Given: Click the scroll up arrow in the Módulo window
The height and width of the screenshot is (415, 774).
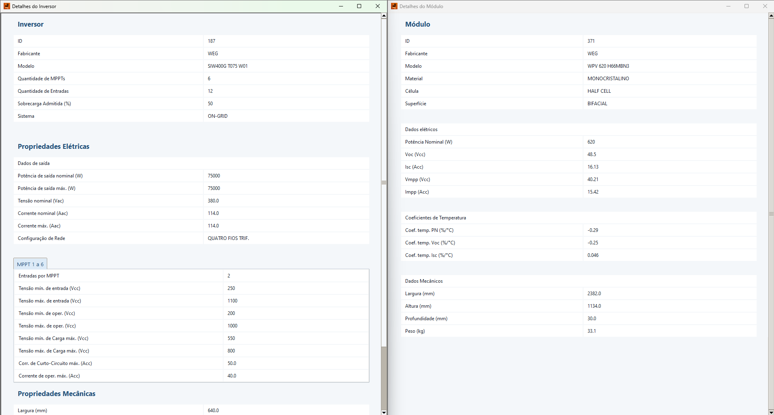Looking at the screenshot, I should 771,16.
